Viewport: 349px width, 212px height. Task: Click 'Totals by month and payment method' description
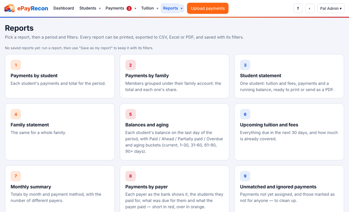[56, 197]
